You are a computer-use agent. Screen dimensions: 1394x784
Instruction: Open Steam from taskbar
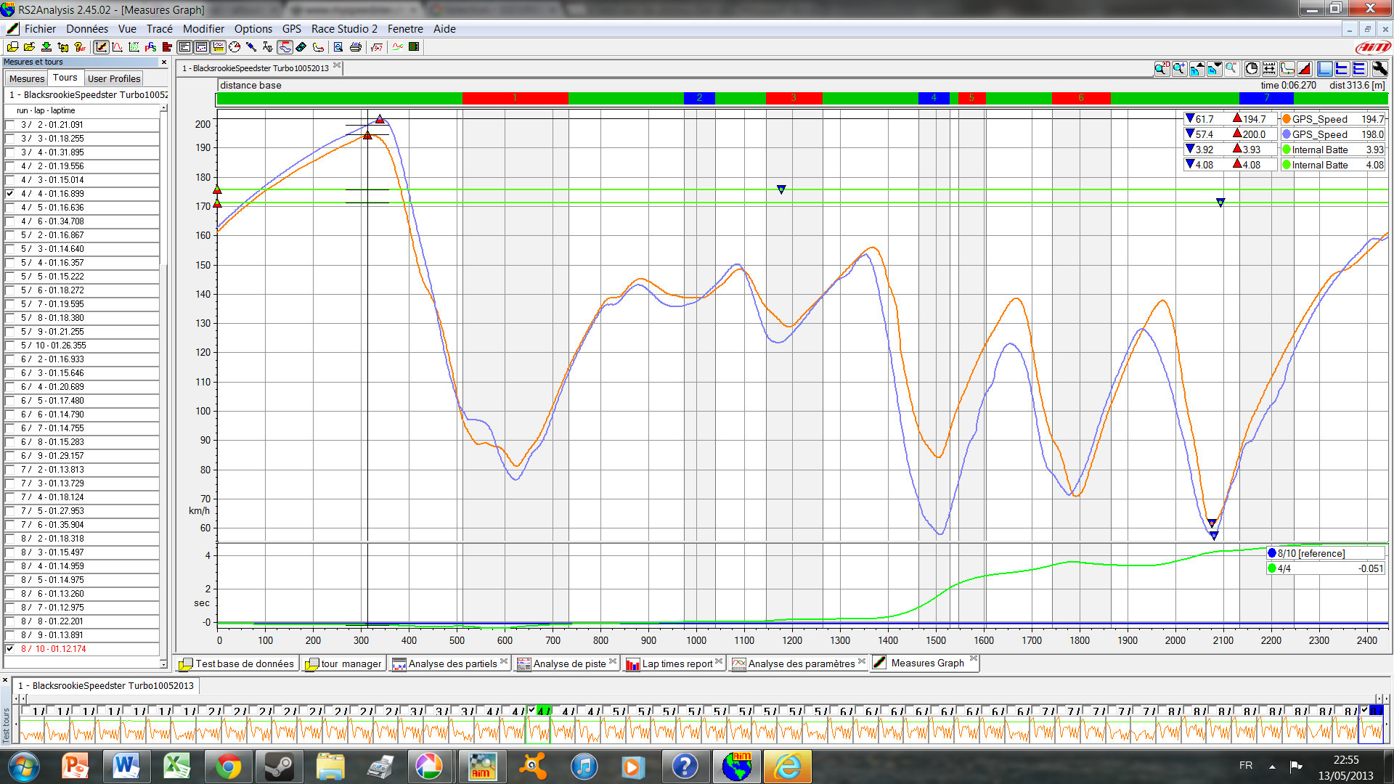click(278, 767)
